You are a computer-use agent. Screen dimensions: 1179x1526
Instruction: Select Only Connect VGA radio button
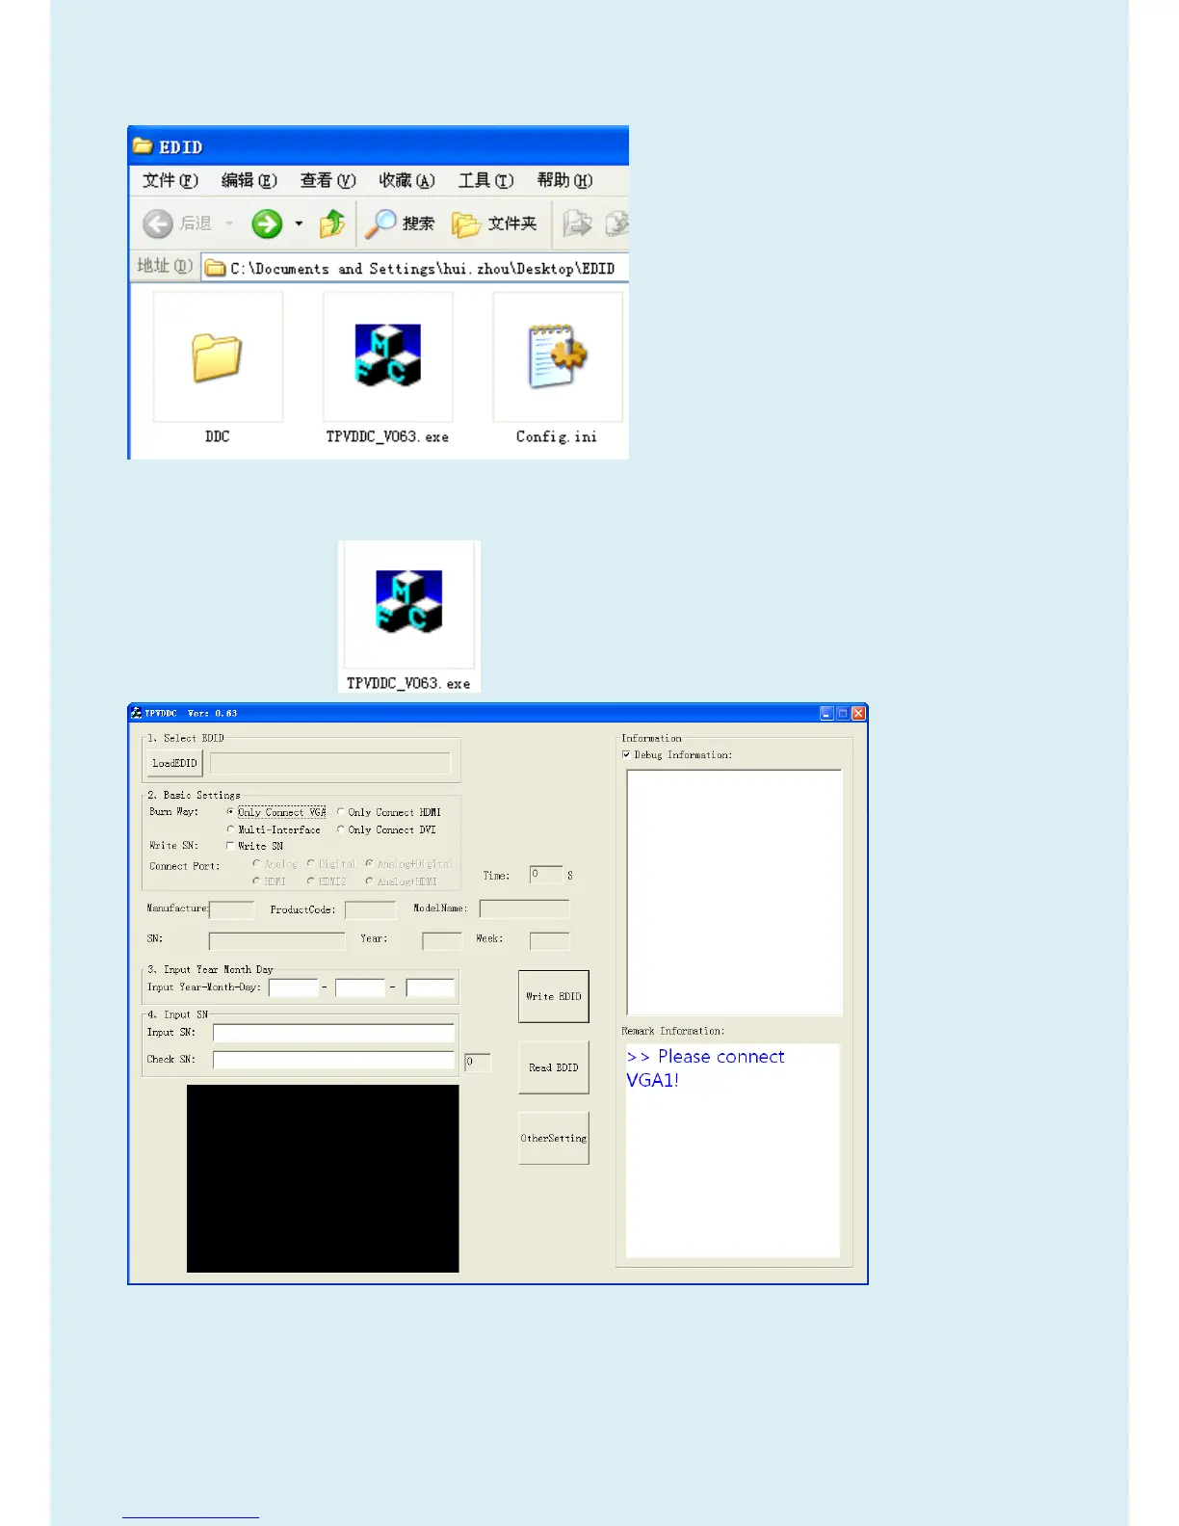pyautogui.click(x=230, y=812)
